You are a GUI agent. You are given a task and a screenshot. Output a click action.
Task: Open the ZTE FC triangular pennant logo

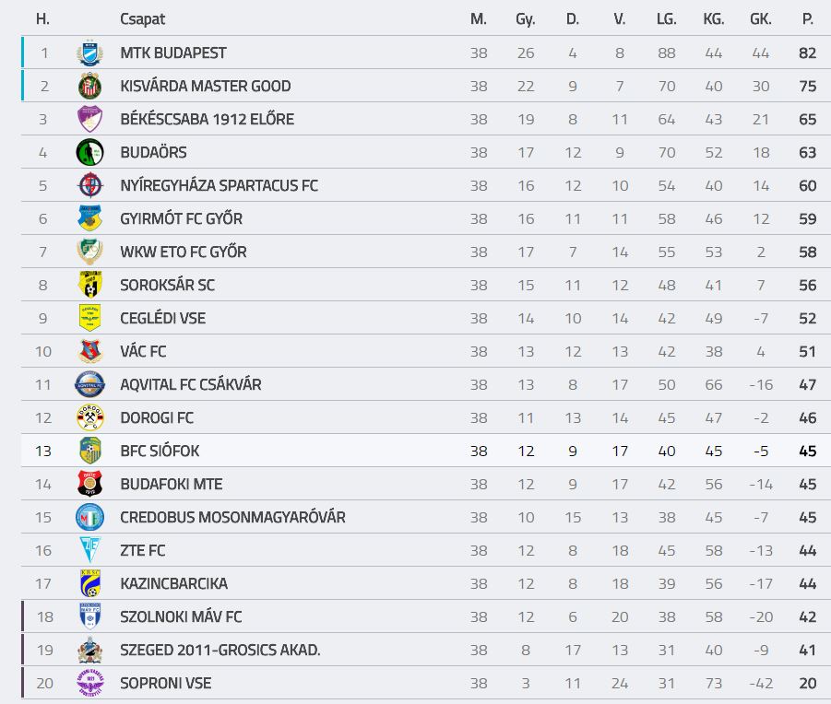click(89, 550)
